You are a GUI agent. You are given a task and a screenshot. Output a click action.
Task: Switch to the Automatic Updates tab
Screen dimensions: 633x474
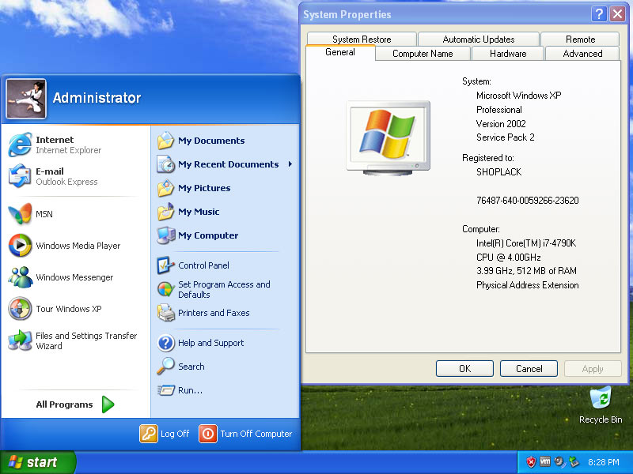click(479, 39)
